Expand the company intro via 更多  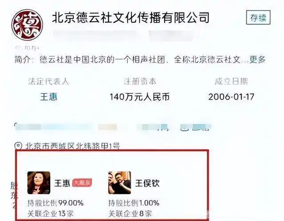(257, 60)
